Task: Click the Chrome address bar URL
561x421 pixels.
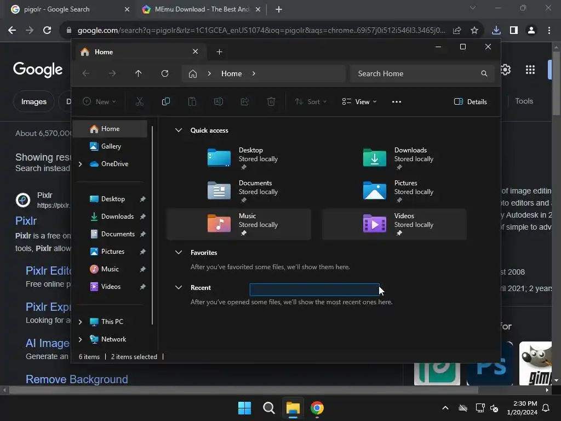Action: [x=261, y=31]
